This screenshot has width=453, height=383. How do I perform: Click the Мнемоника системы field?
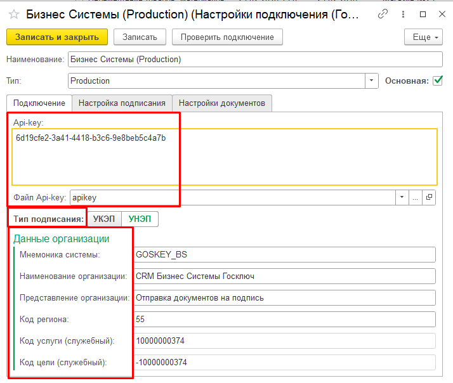[285, 254]
